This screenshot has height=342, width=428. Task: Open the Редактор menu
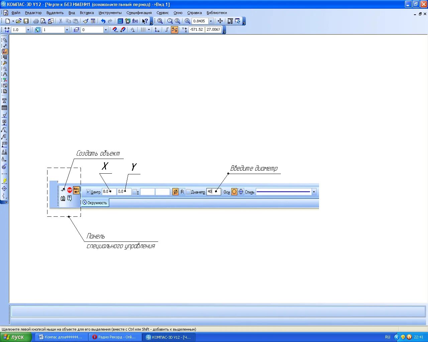[x=33, y=13]
